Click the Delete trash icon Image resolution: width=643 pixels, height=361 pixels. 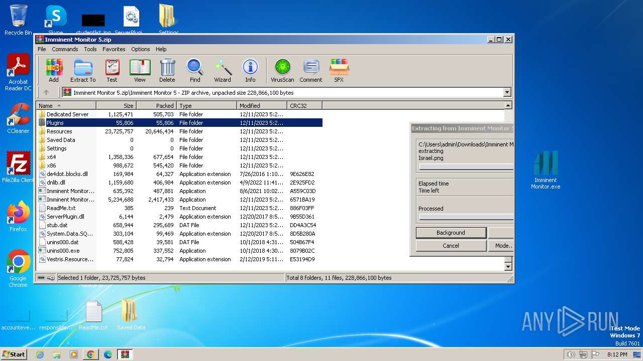click(x=167, y=70)
